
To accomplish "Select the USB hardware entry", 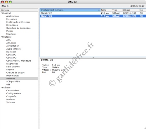I will tap(8, 85).
